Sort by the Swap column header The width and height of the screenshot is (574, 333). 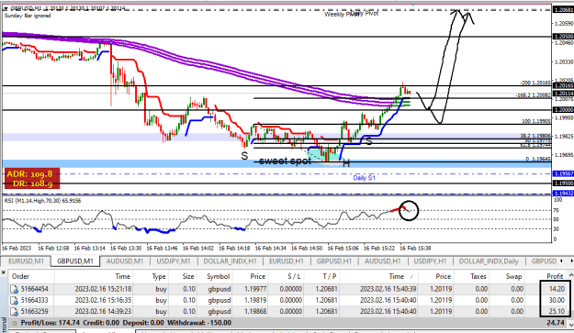(x=513, y=277)
